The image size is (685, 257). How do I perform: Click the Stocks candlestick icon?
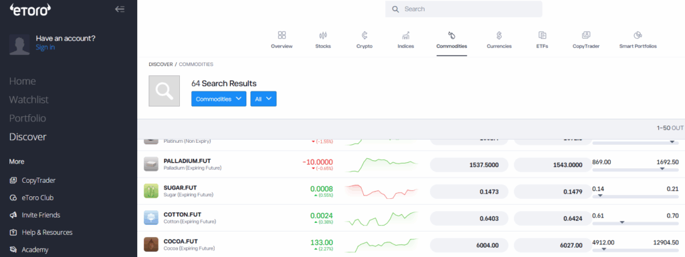pyautogui.click(x=323, y=35)
